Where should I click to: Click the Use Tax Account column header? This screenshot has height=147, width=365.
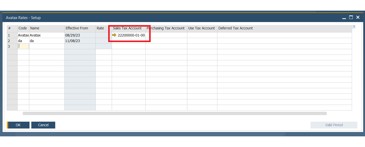202,28
